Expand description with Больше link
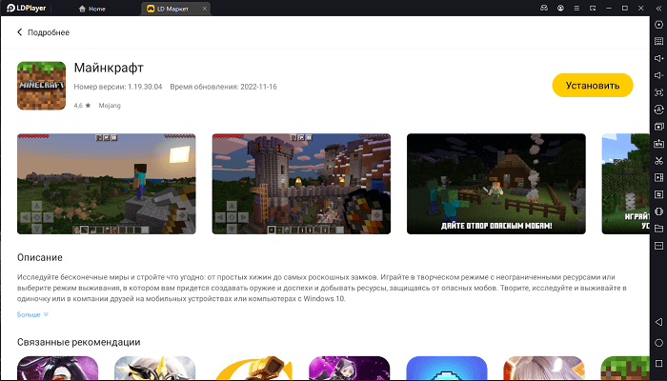This screenshot has width=667, height=381. tap(32, 314)
